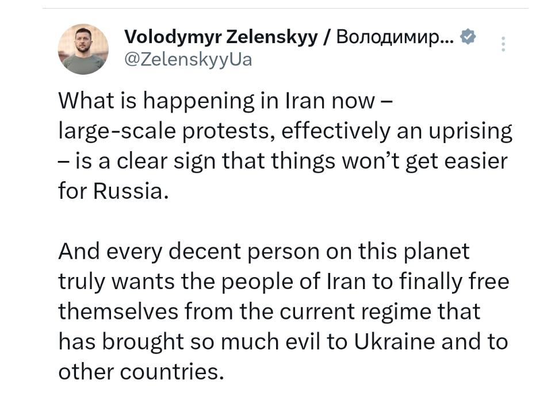Click the closing words "other countries."
This screenshot has height=400, width=555.
(x=140, y=371)
